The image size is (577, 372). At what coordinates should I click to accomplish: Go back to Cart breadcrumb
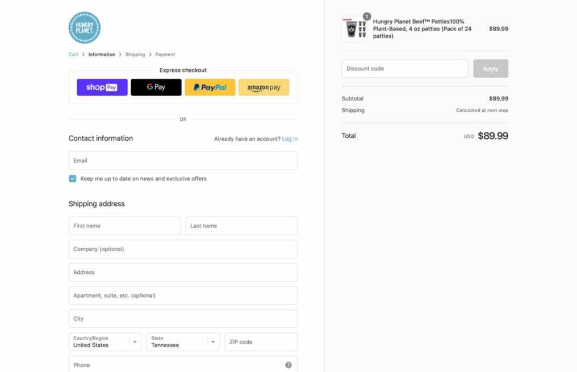point(73,54)
